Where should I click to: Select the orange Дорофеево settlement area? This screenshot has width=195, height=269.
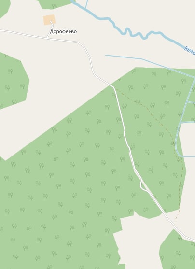(49, 20)
